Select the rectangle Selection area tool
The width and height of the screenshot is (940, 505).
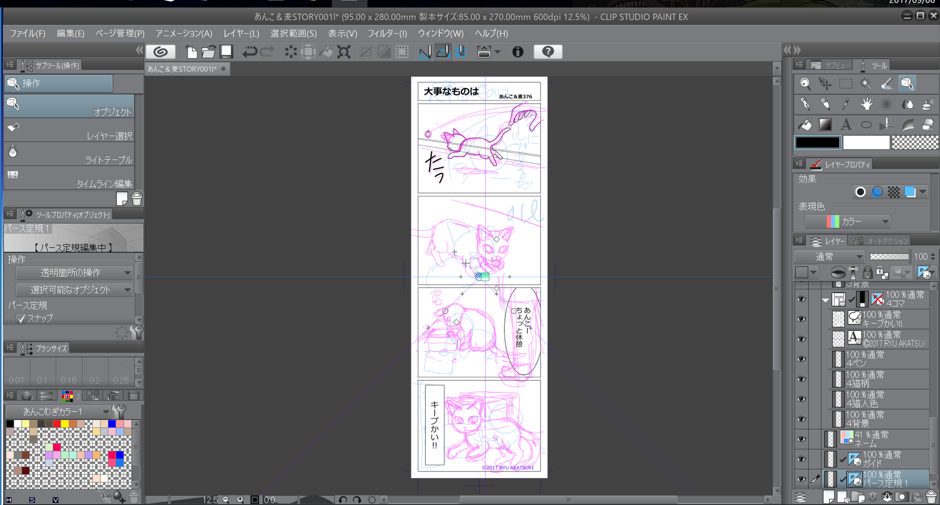pyautogui.click(x=846, y=84)
